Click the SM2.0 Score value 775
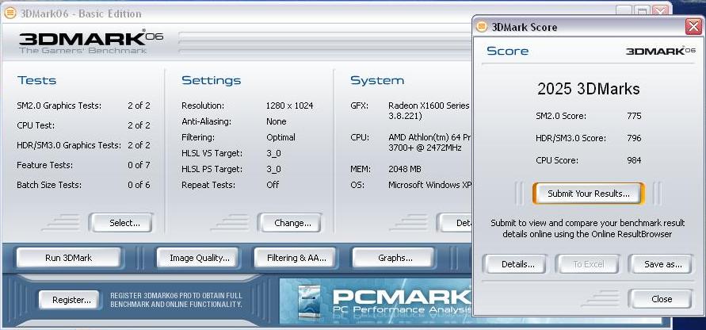706x330 pixels. [634, 116]
